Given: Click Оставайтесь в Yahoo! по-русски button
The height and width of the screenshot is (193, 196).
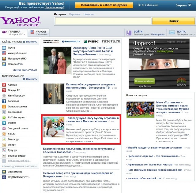Looking at the screenshot, I should (104, 5).
